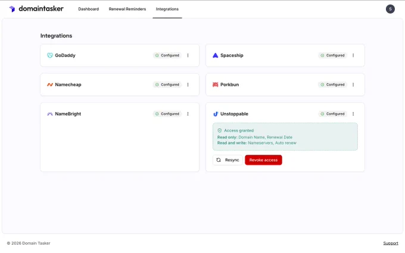Screen dimensions: 405x253
Task: Click Namecheap Configured status badge
Action: click(x=167, y=85)
